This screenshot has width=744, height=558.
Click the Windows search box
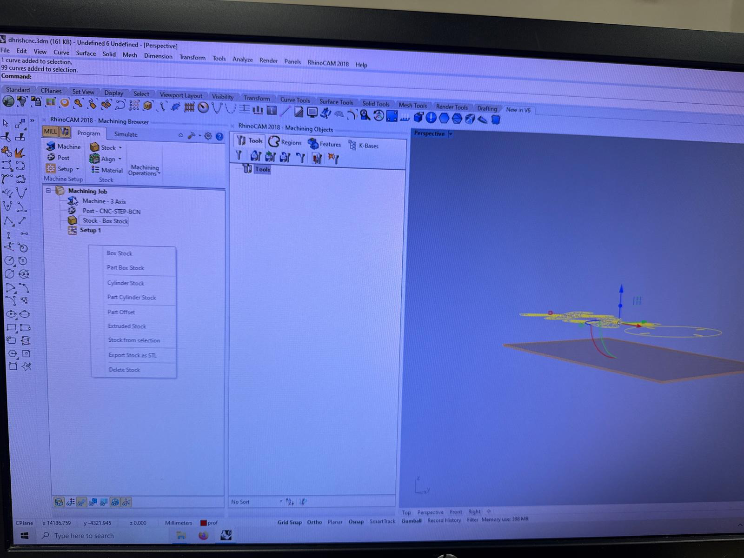point(103,536)
